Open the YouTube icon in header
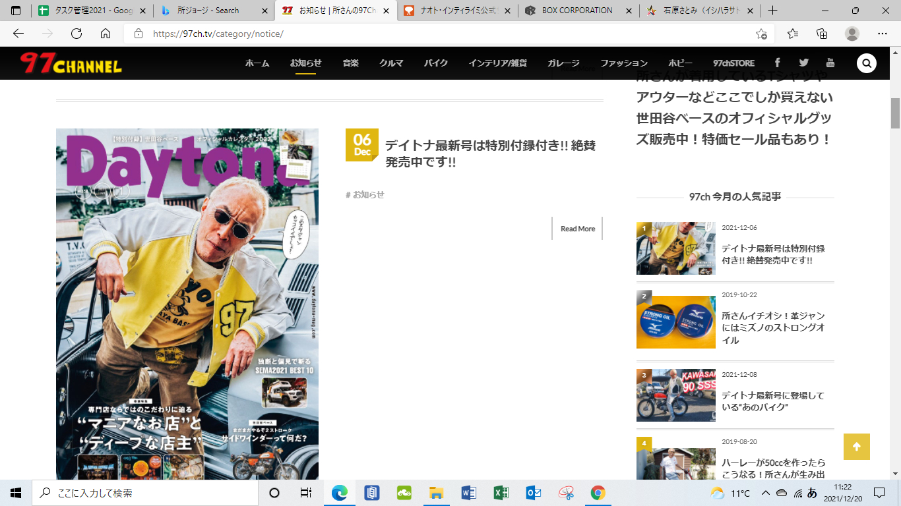Screen dimensions: 901x506 [830, 63]
